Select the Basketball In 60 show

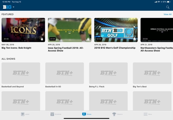pos(65,73)
